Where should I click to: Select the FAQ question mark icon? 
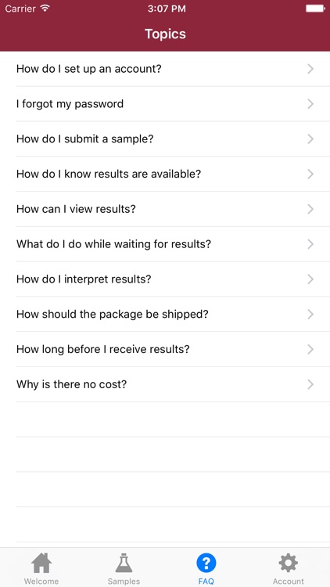click(206, 563)
